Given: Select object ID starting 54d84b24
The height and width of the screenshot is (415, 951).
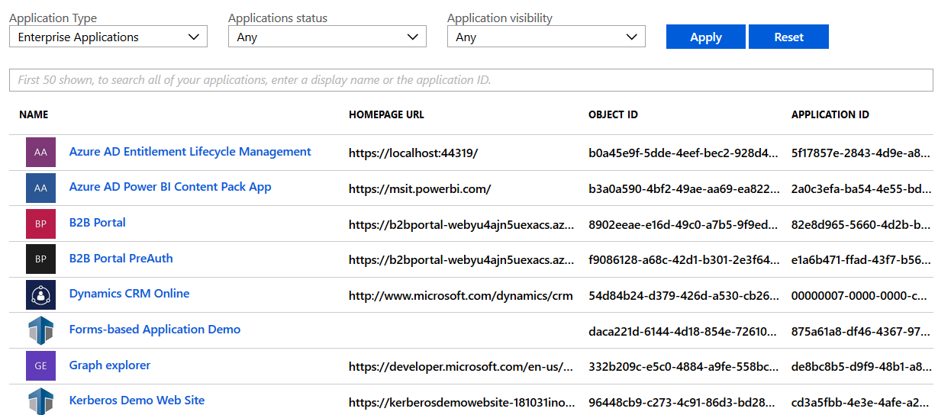Looking at the screenshot, I should (x=684, y=295).
